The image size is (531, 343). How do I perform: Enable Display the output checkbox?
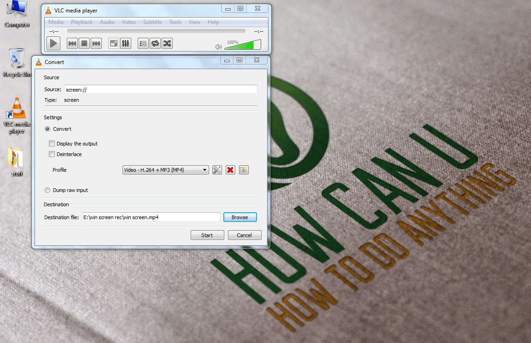pyautogui.click(x=52, y=144)
